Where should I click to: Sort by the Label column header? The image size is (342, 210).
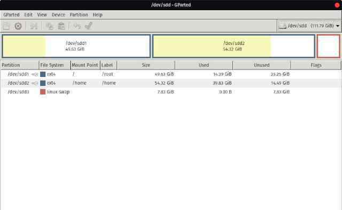[108, 65]
